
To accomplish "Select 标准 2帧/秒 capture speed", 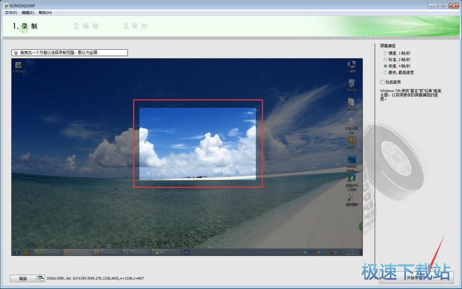I will coord(385,60).
